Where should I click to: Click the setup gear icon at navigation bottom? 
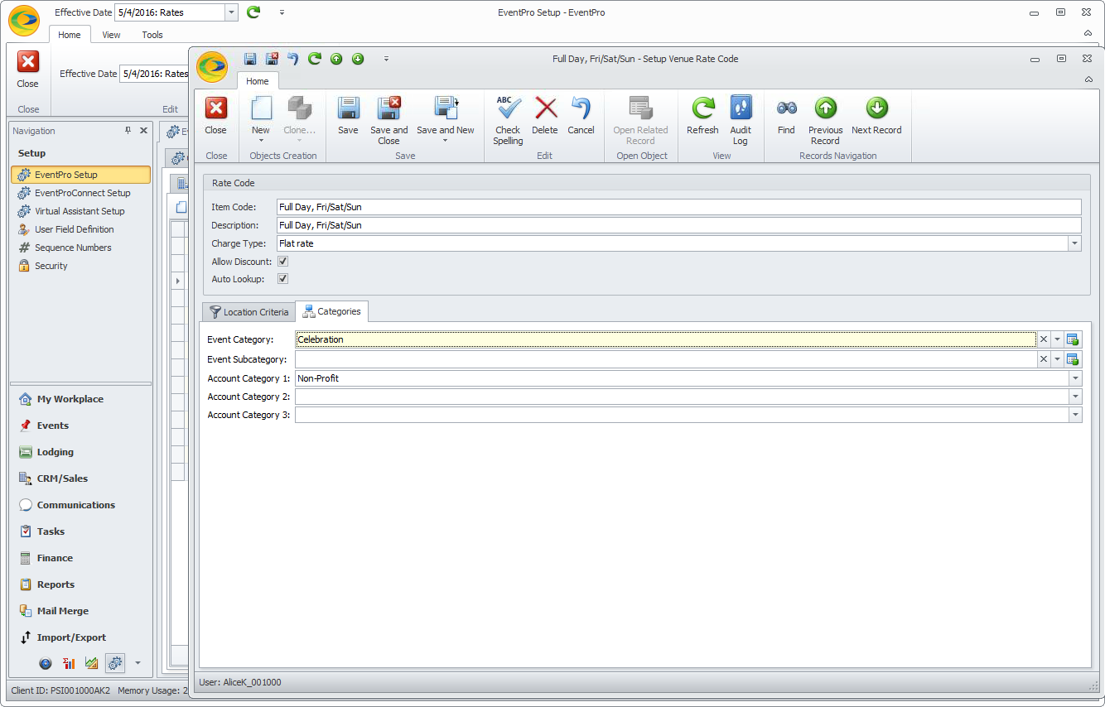tap(115, 663)
